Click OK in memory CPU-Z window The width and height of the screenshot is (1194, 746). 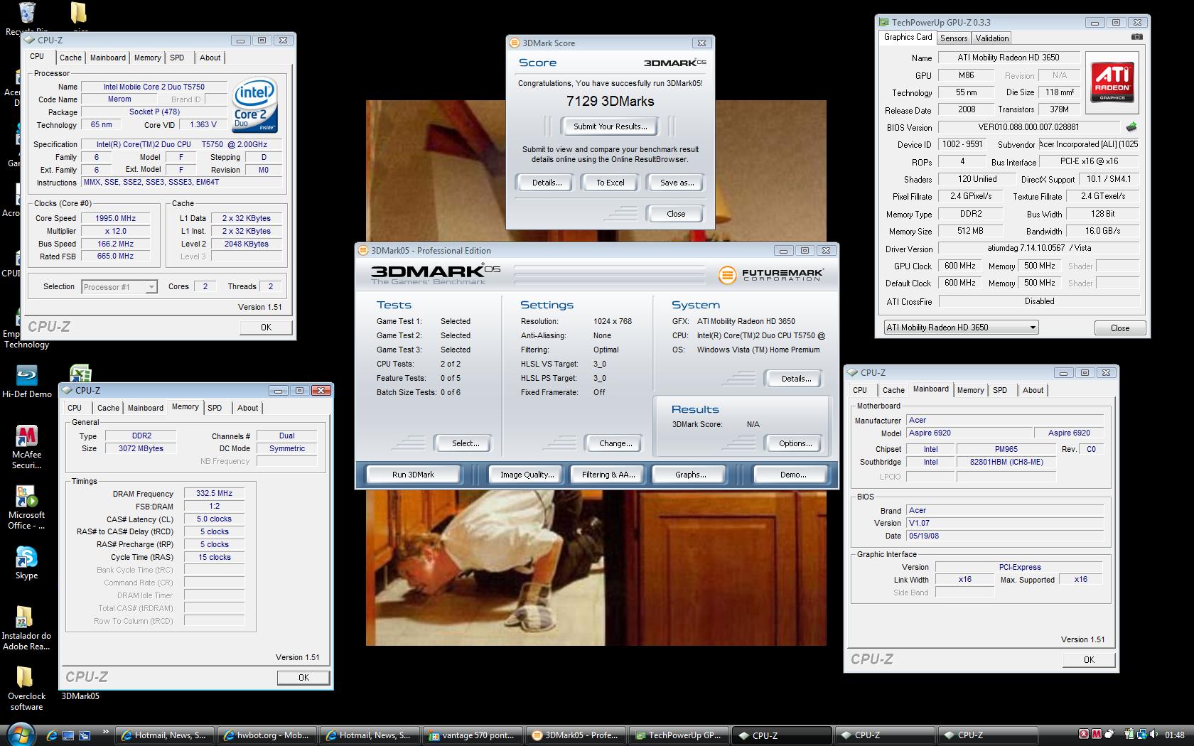[x=303, y=678]
